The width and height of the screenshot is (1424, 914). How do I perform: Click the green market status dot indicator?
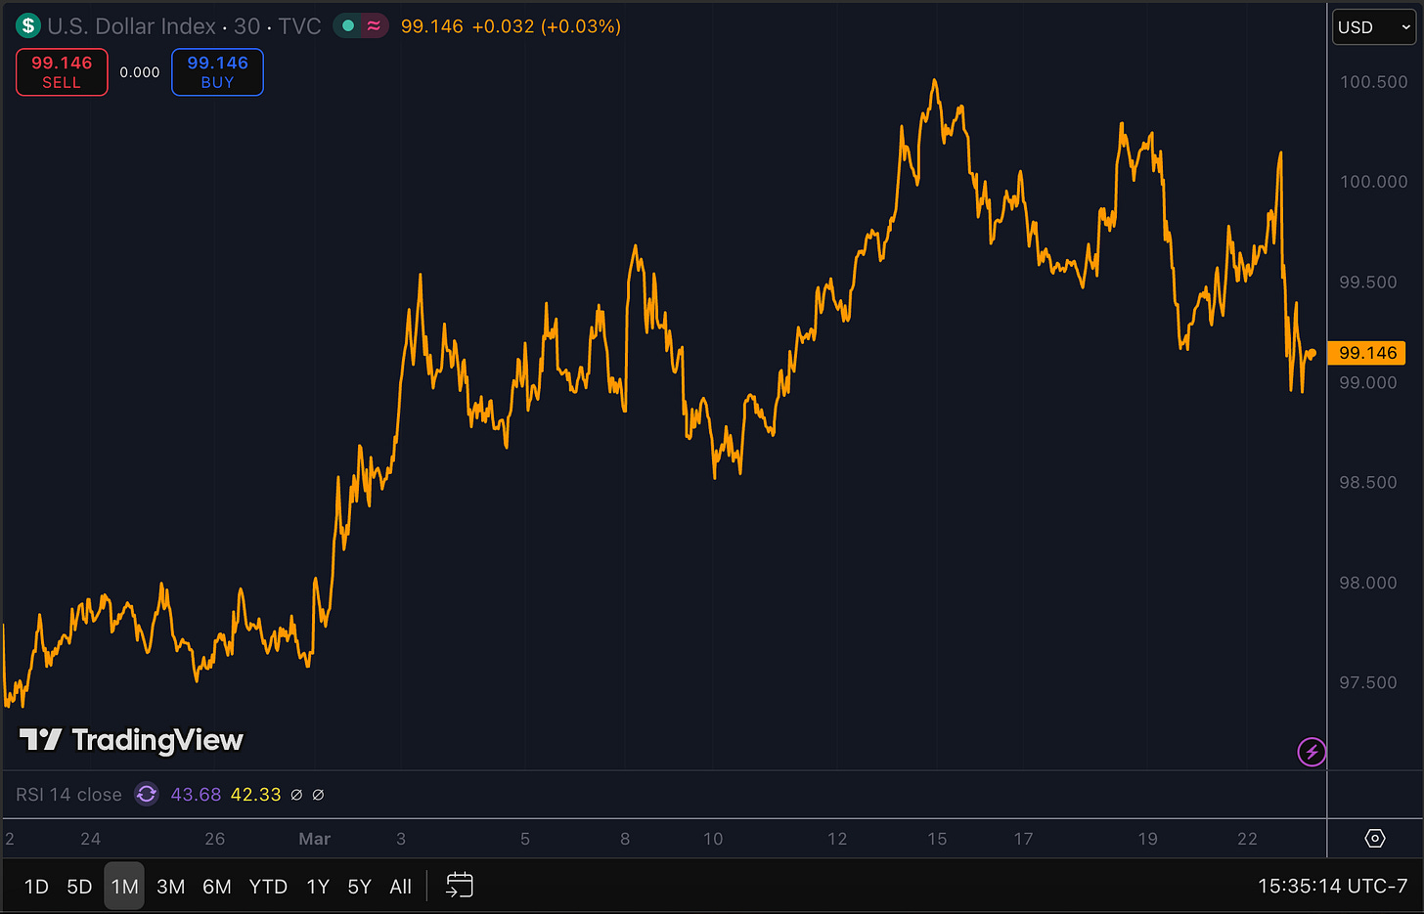point(348,26)
